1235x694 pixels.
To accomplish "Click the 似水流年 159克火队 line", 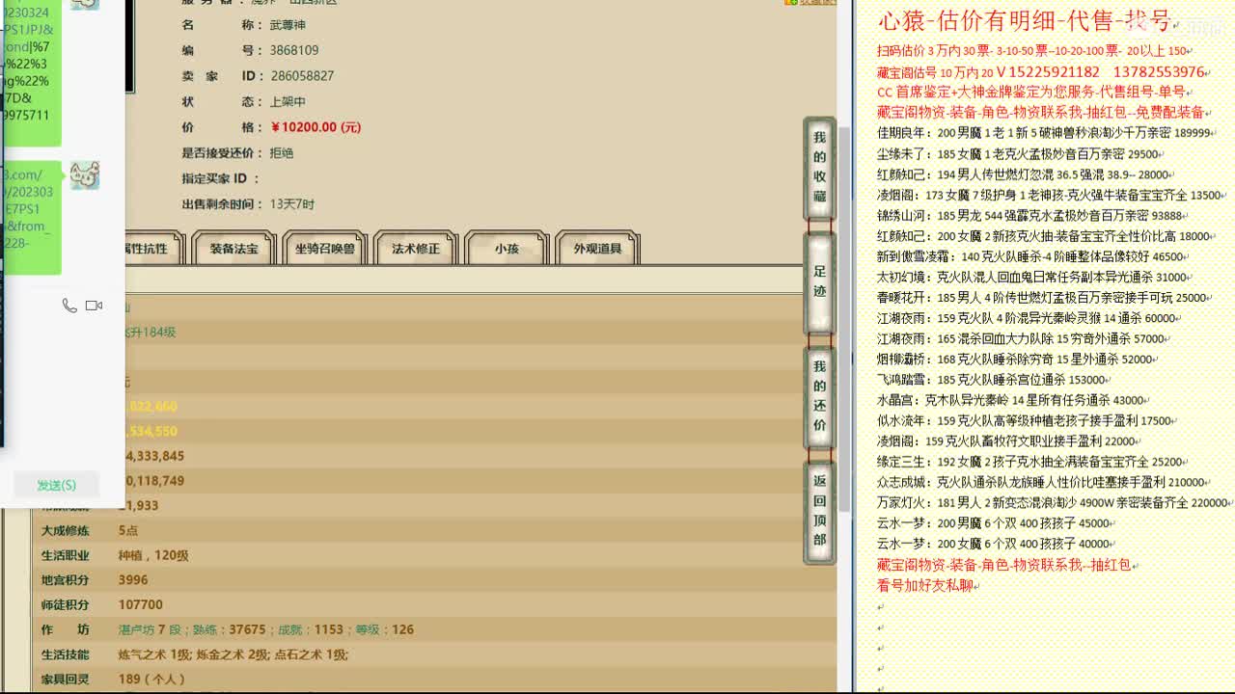I will pyautogui.click(x=1024, y=421).
